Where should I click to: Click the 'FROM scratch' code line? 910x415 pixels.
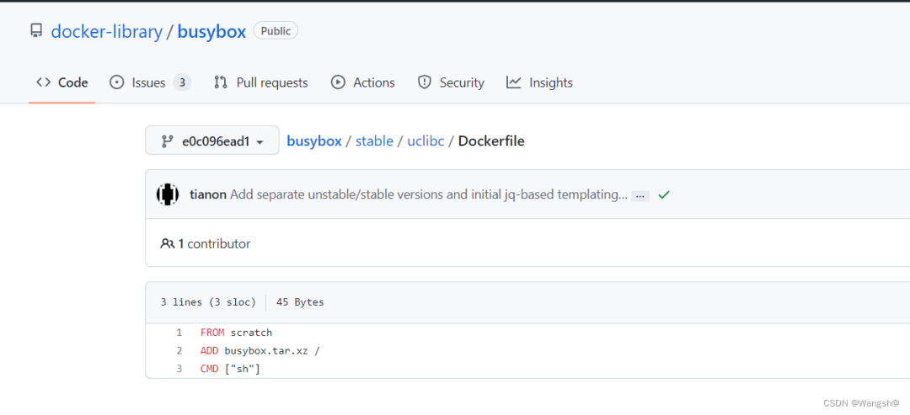click(x=236, y=333)
